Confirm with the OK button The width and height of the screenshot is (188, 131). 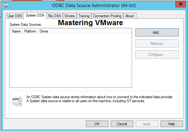pos(97,124)
